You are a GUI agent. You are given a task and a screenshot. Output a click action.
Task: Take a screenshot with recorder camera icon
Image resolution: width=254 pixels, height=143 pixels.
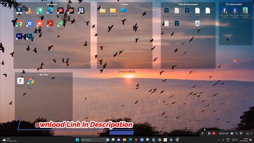(x=232, y=133)
